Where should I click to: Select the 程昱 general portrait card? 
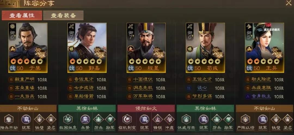(146, 48)
